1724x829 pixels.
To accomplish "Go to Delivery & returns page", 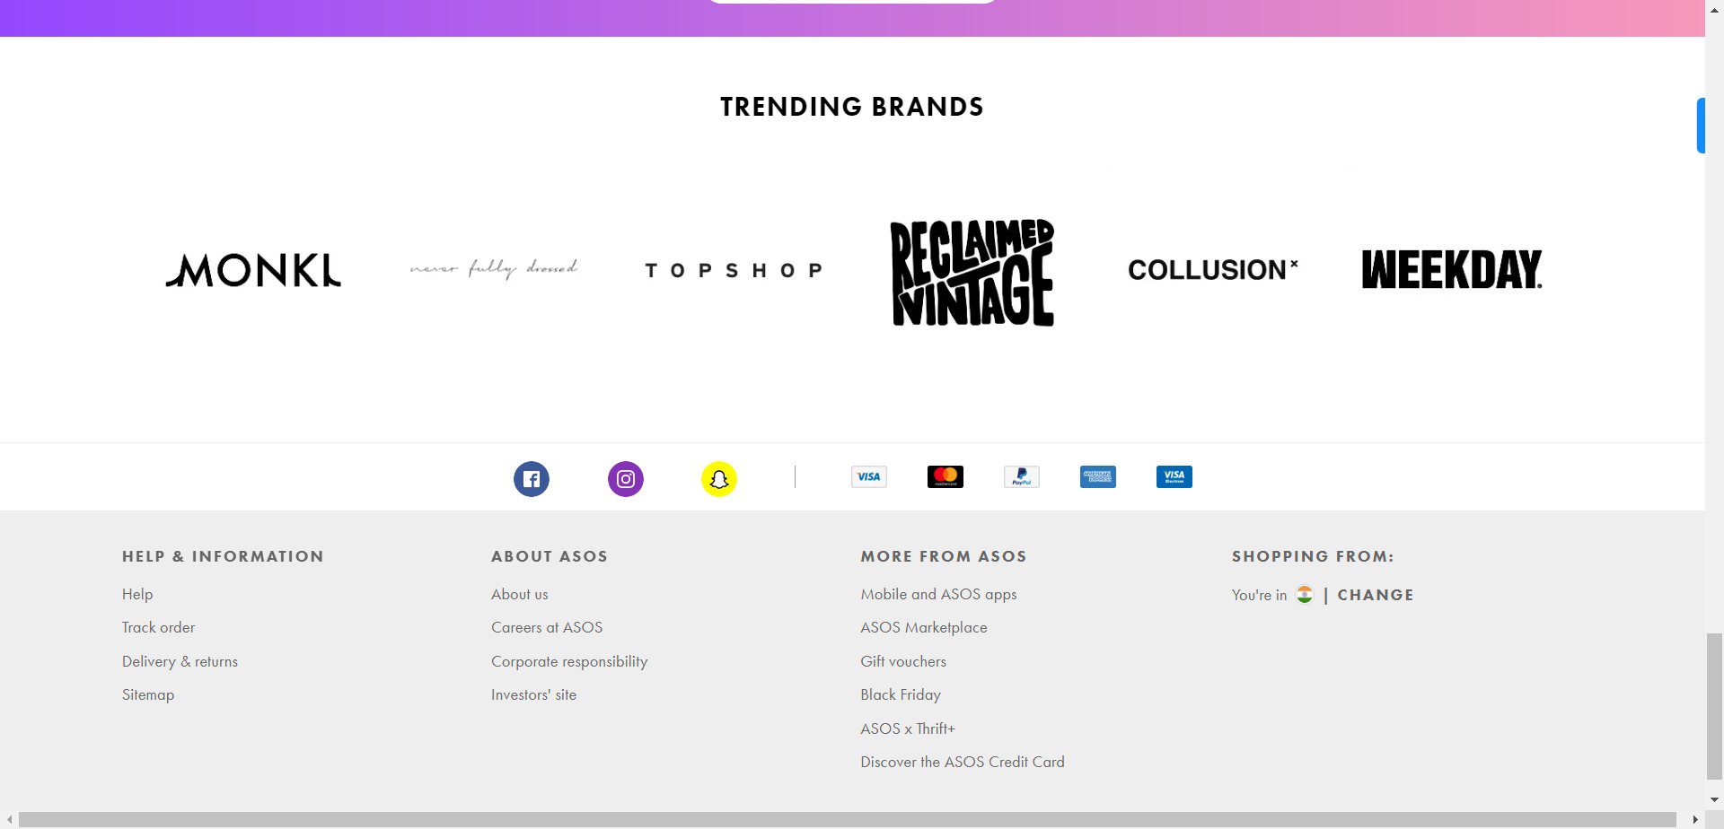I will (180, 662).
